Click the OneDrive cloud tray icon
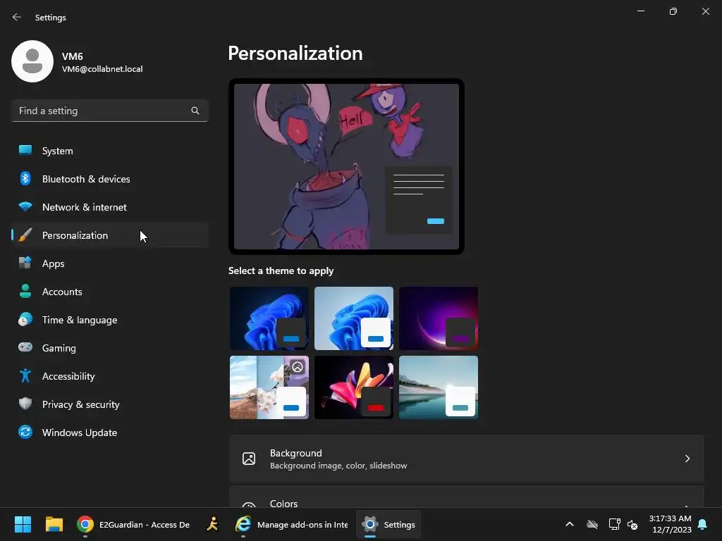722x541 pixels. (x=592, y=524)
